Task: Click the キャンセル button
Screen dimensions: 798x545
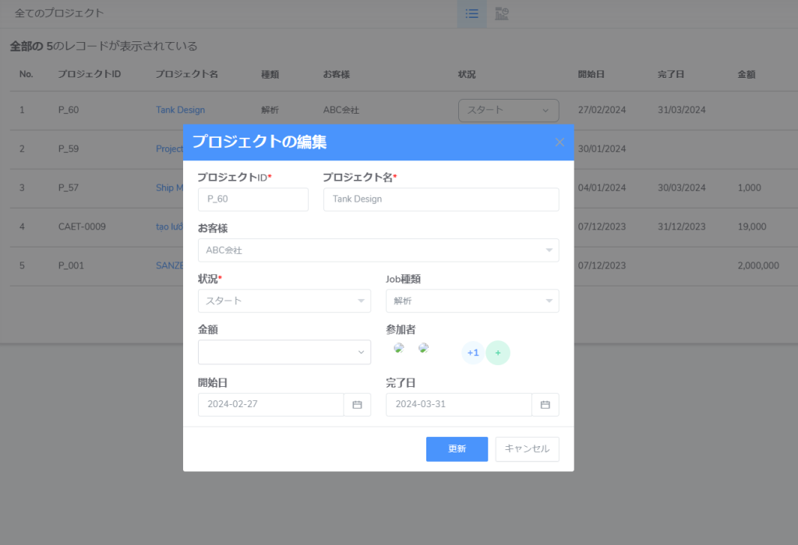Action: (527, 449)
